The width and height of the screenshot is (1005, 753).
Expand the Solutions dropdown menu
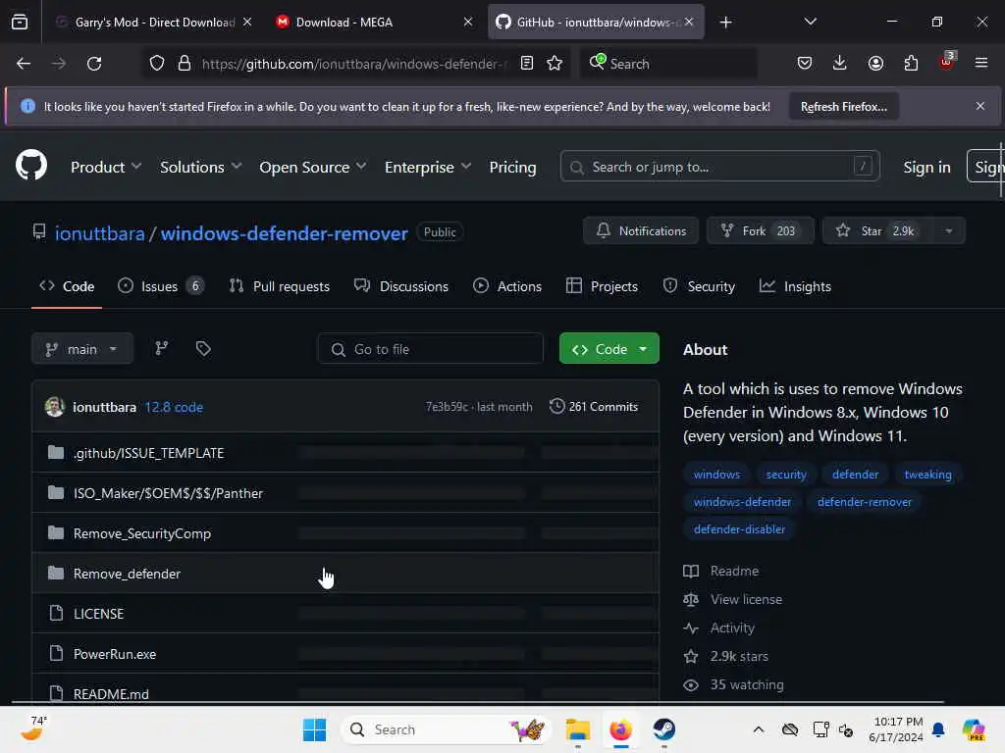click(200, 167)
